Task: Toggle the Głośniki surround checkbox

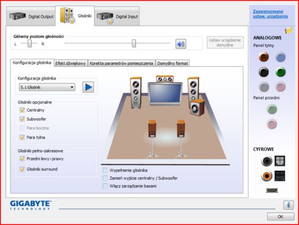Action: coord(22,169)
